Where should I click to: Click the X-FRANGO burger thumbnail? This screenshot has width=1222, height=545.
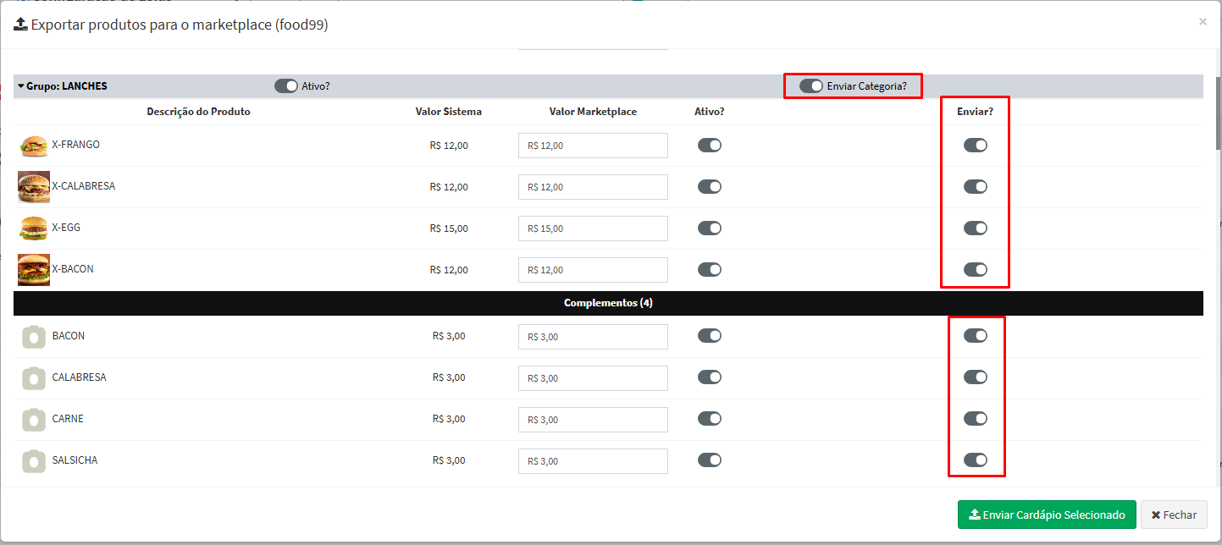click(34, 146)
